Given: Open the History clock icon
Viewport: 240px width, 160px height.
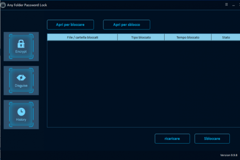Looking at the screenshot, I should [x=21, y=112].
